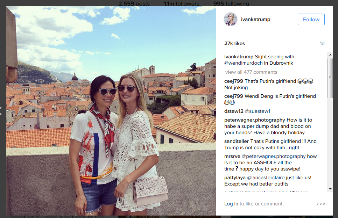Visit the dstew12 profile

[x=234, y=111]
